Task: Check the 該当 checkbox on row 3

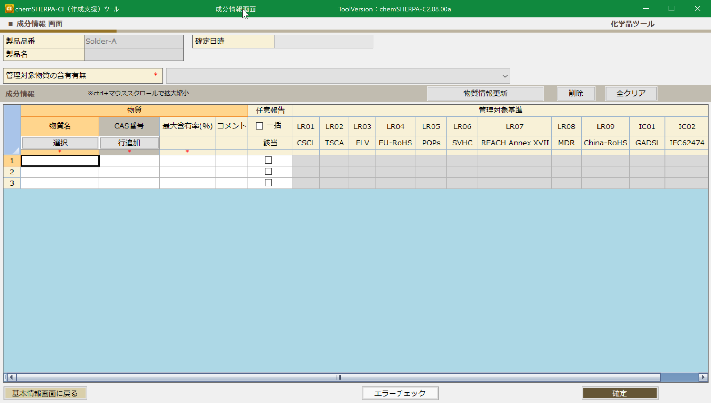Action: tap(269, 183)
